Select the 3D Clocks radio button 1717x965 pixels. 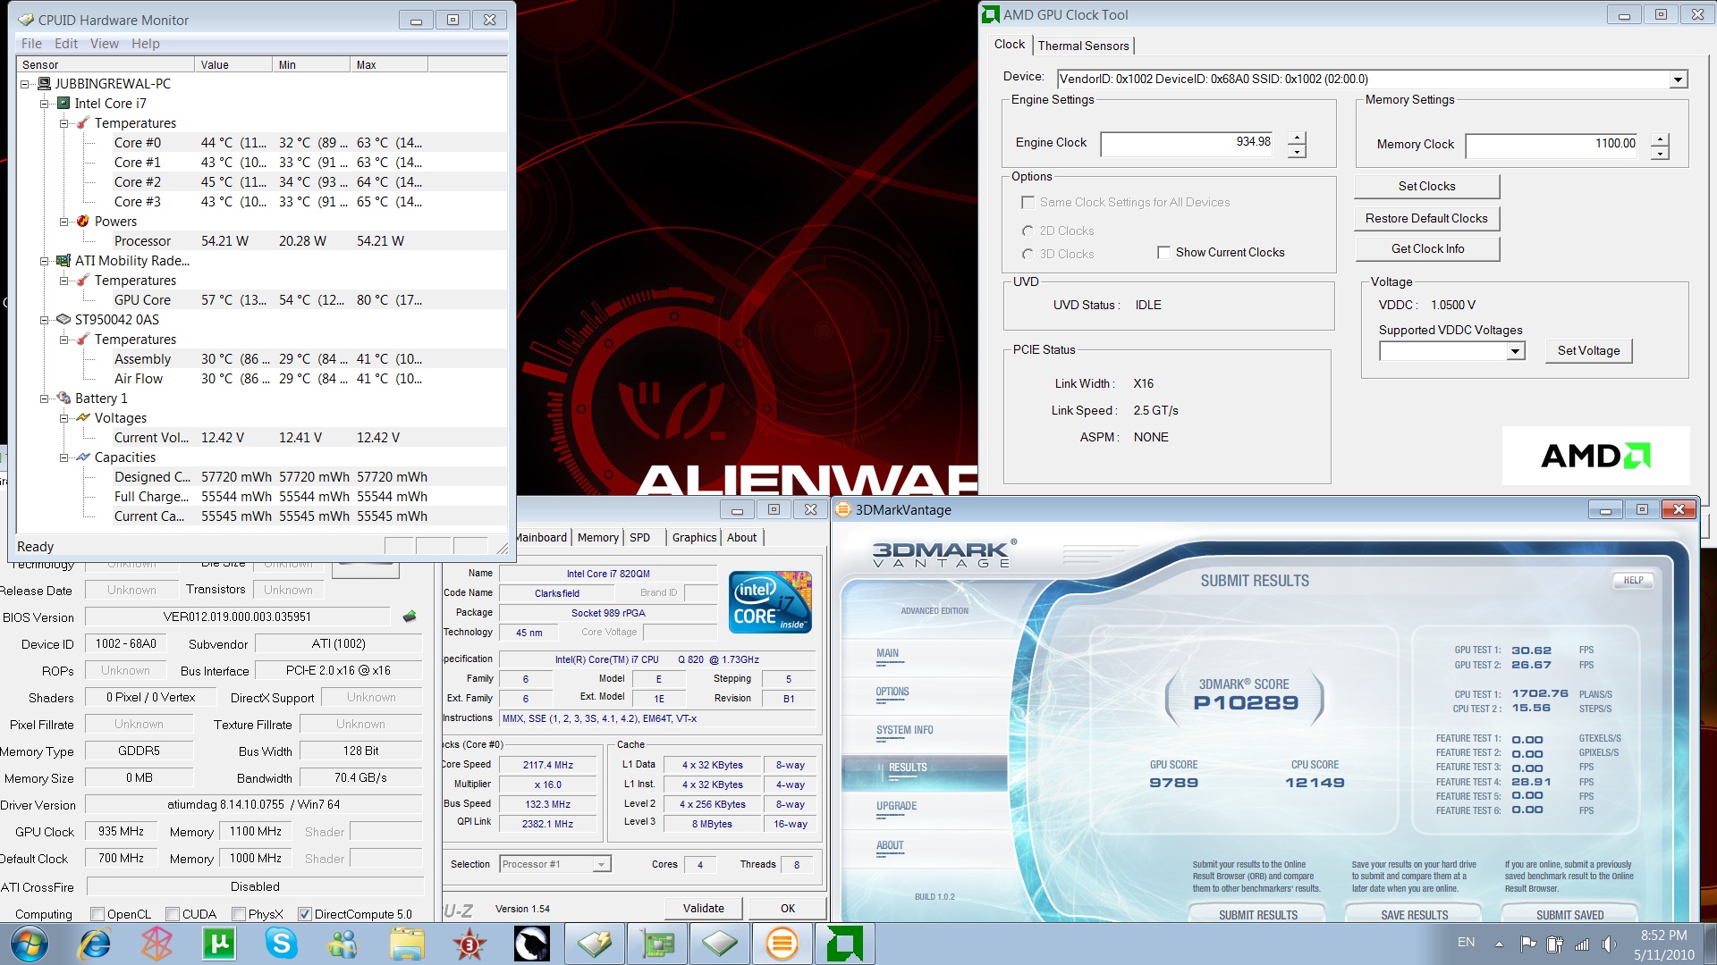[x=1028, y=254]
